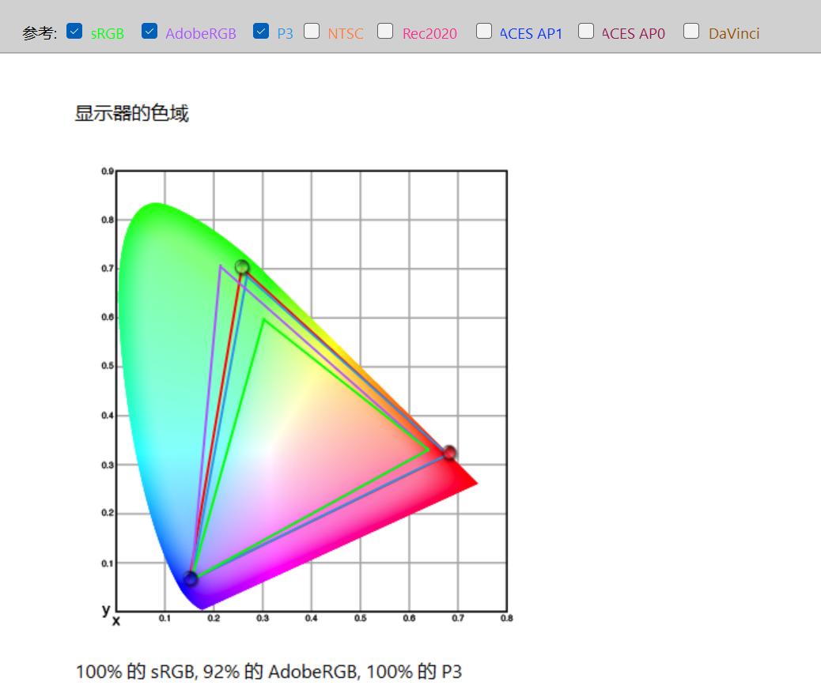Viewport: 821px width, 697px height.
Task: Click the orange NTSC label
Action: 346,33
